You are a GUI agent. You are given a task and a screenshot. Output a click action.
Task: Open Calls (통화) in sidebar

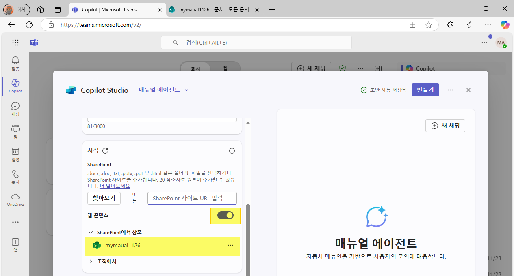pos(15,177)
